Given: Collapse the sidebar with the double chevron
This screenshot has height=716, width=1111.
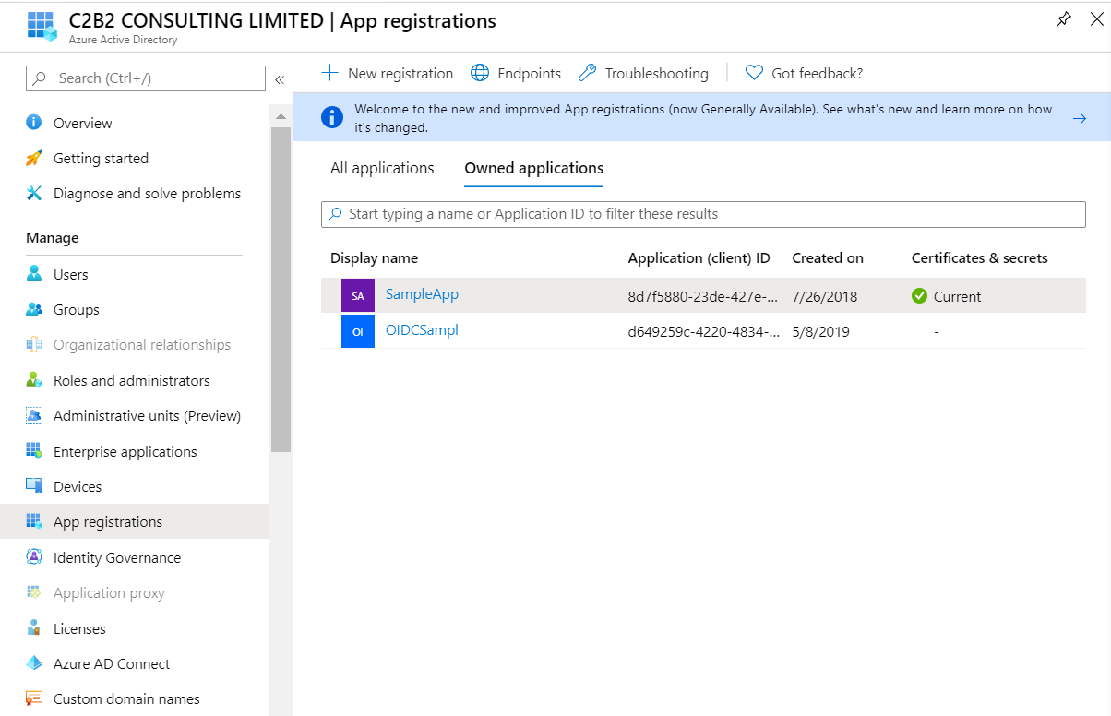Looking at the screenshot, I should [x=280, y=79].
